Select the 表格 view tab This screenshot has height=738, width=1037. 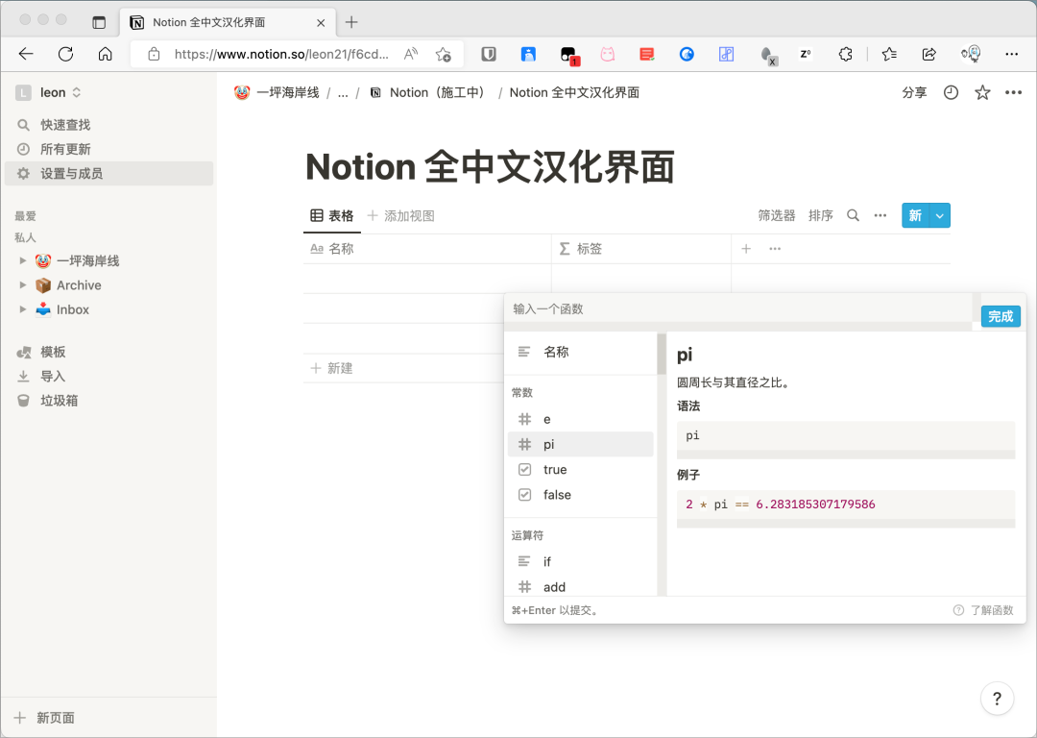(x=332, y=216)
